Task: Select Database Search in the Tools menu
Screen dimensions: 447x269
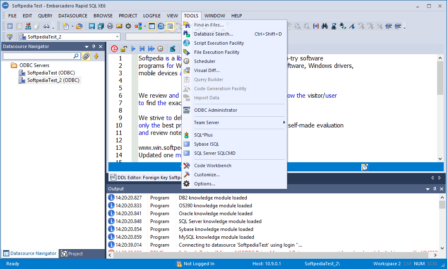Action: click(x=234, y=34)
